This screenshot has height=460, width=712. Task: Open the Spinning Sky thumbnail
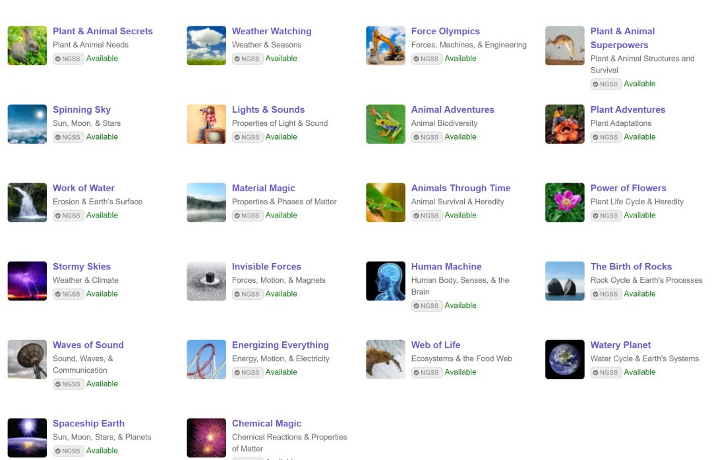click(x=27, y=124)
